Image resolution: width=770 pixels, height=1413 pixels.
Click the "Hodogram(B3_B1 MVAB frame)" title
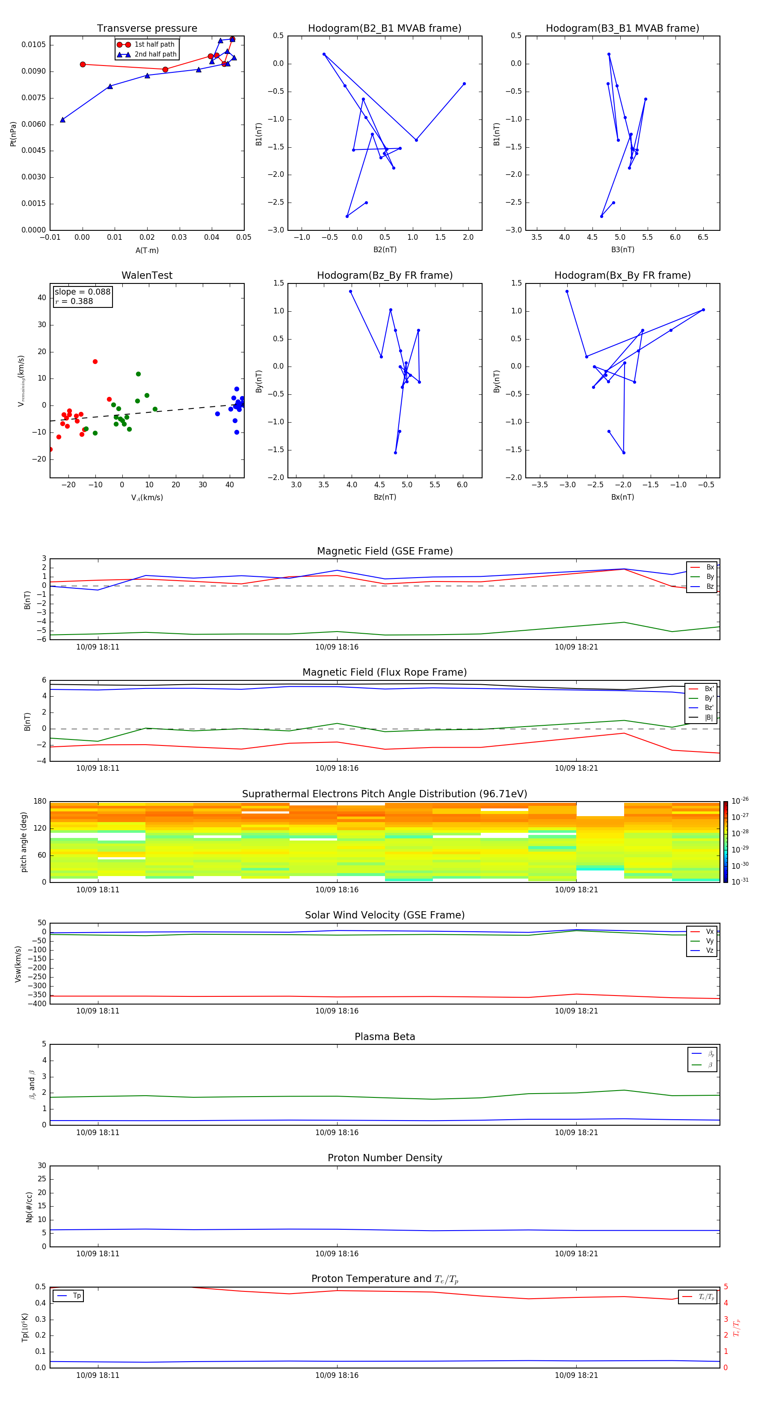pyautogui.click(x=622, y=29)
